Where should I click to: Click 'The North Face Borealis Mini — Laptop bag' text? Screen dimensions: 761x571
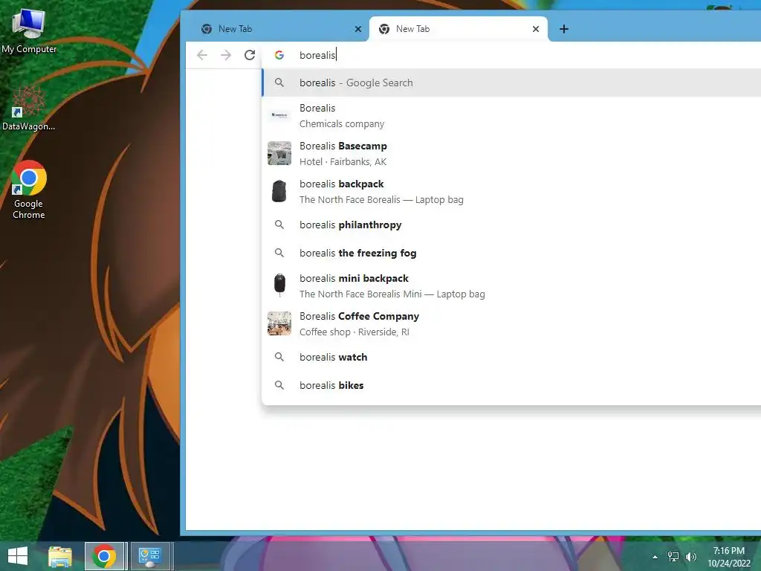(x=392, y=294)
